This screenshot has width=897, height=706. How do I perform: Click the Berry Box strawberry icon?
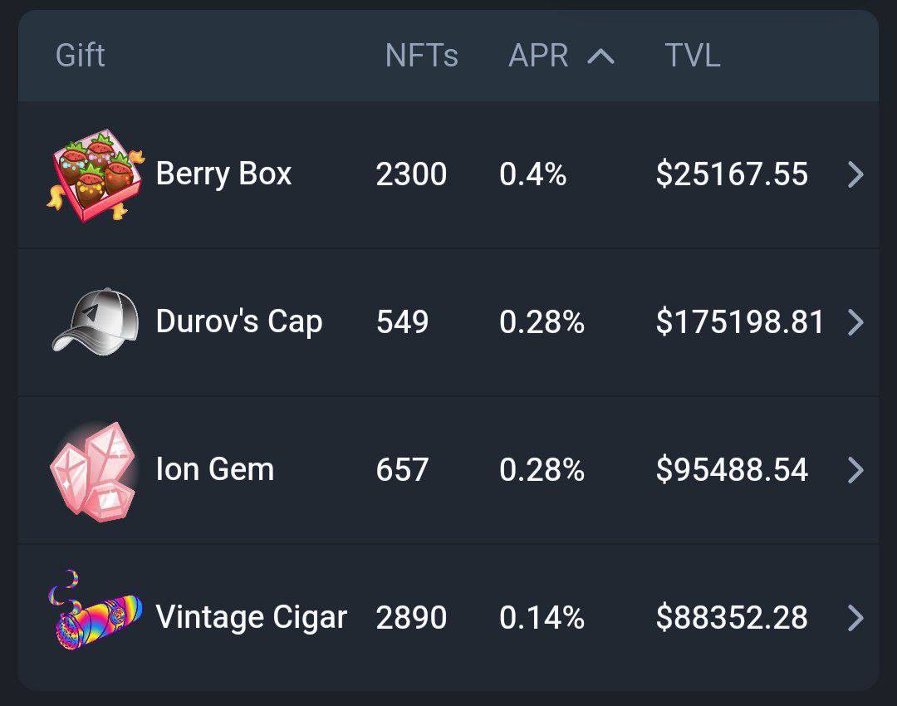pos(96,175)
